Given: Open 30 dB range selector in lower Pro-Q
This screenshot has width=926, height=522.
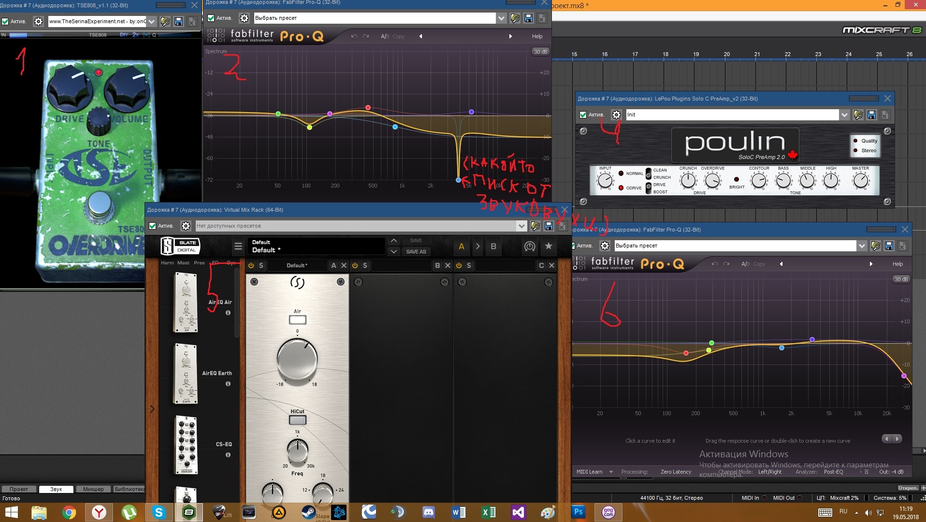Looking at the screenshot, I should click(901, 279).
